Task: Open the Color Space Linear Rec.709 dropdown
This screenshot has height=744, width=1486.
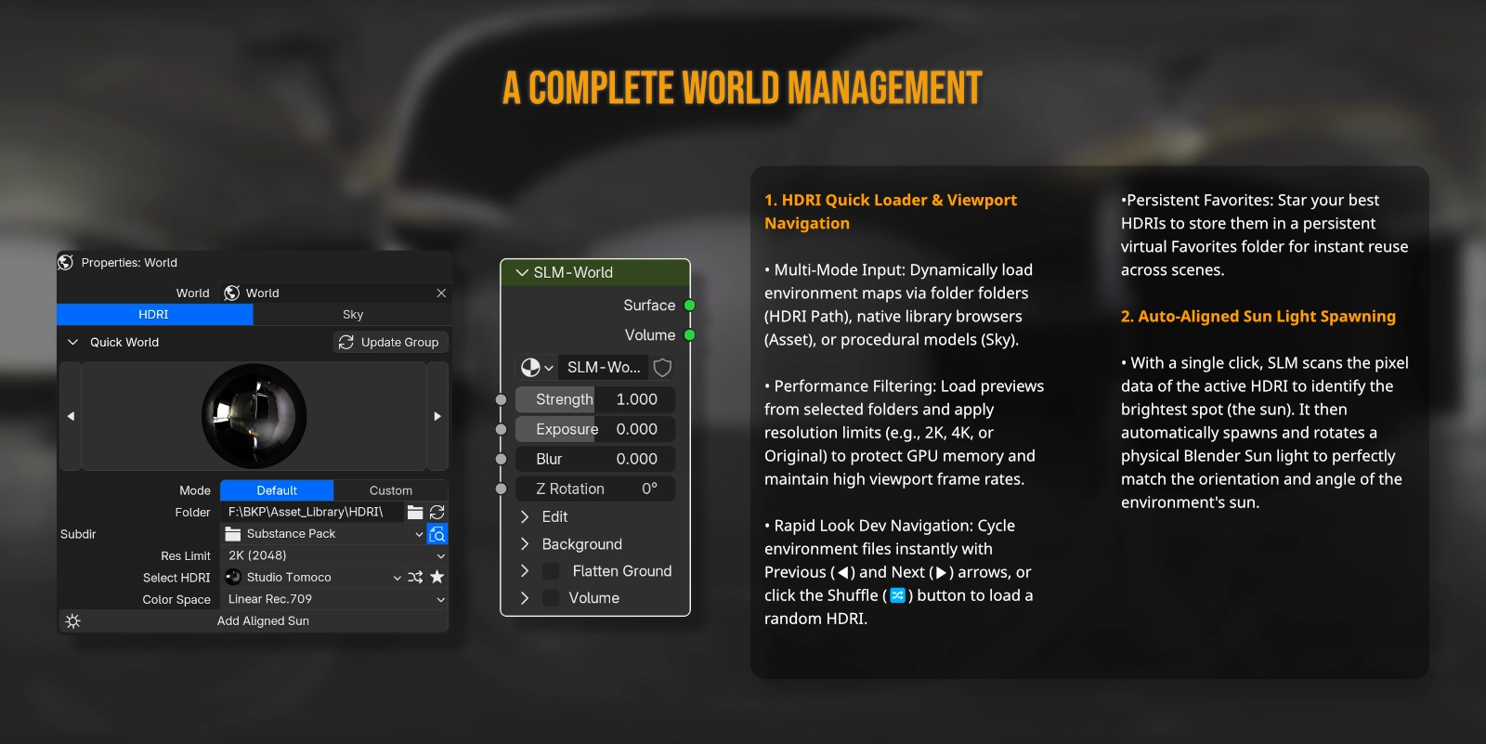Action: point(334,599)
